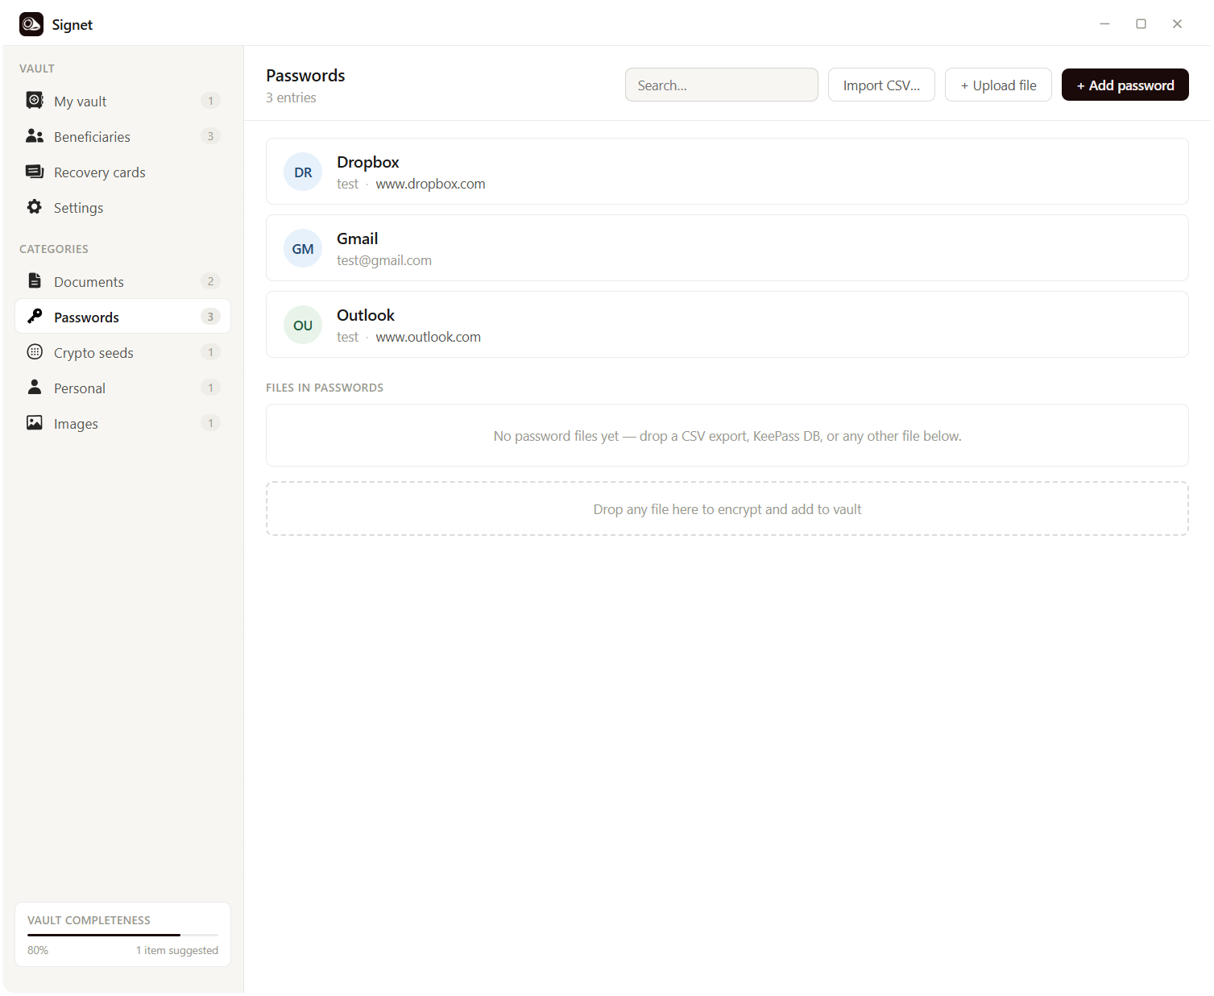The height and width of the screenshot is (996, 1214).
Task: Open the Outlook password entry
Action: tap(727, 325)
